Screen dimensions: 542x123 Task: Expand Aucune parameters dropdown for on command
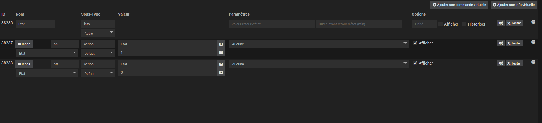[319, 44]
